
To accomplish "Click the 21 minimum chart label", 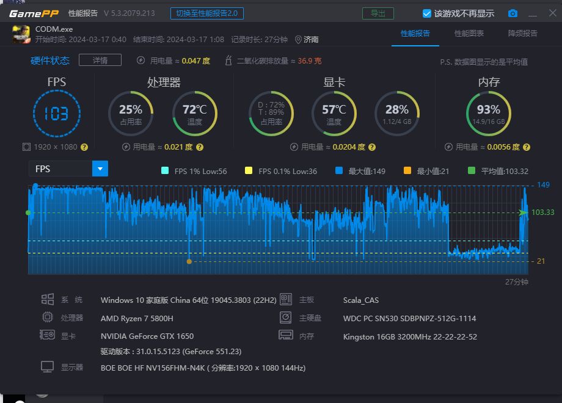I will [x=541, y=261].
